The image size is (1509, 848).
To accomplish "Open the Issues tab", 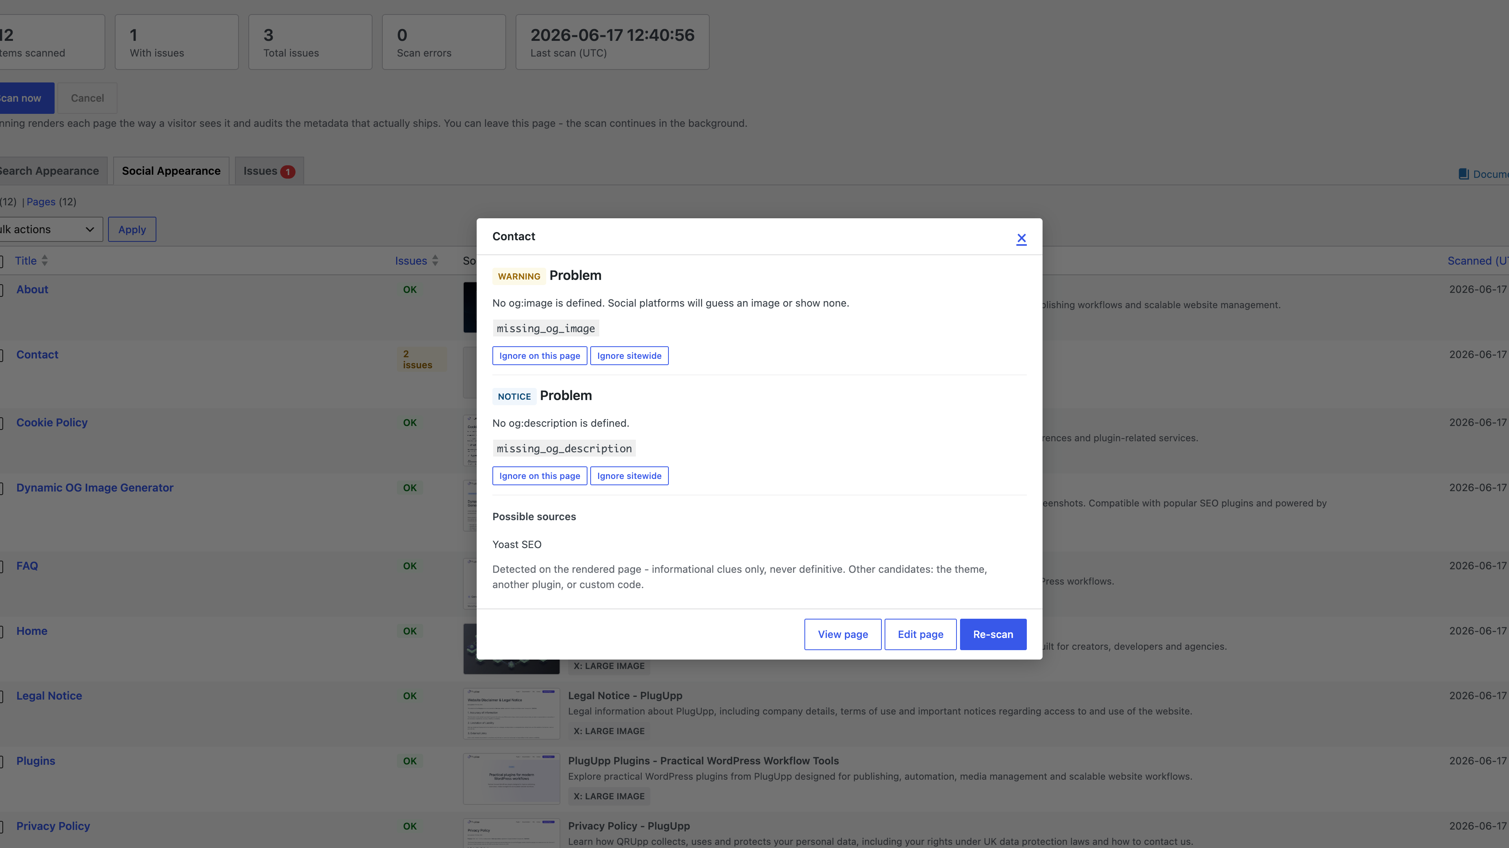I will click(x=269, y=171).
